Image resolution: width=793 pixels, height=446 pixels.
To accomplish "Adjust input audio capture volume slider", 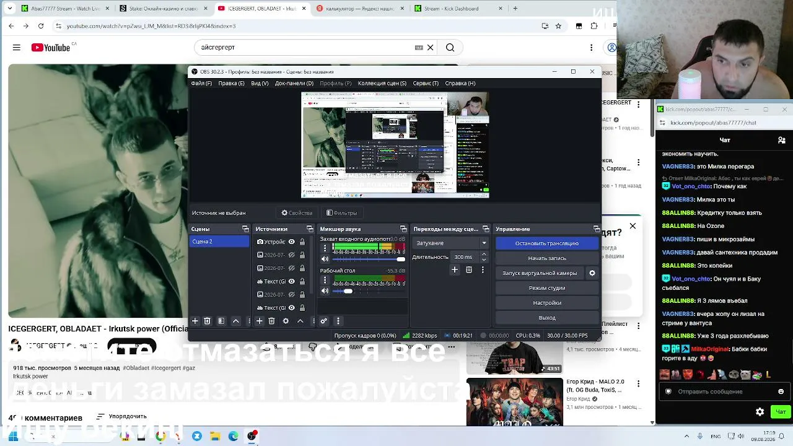I will pos(369,259).
